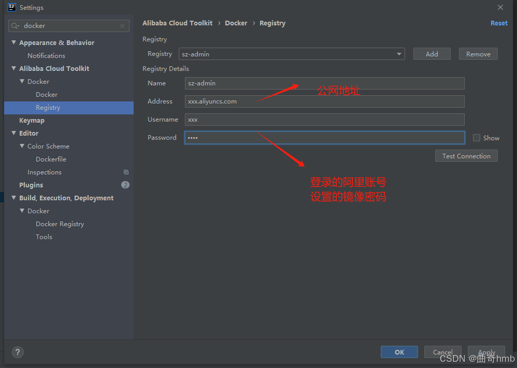
Task: Open the Registry sz-admin dropdown
Action: click(x=399, y=54)
